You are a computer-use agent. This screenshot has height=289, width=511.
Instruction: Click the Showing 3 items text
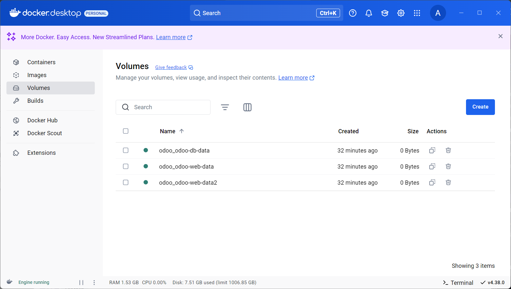pos(473,266)
